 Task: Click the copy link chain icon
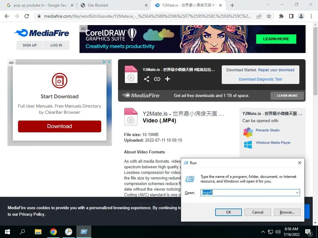[157, 79]
